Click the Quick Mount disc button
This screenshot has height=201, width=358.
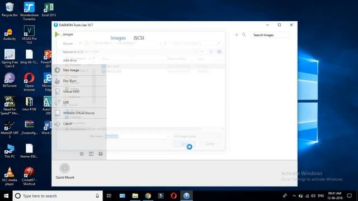pos(65,168)
